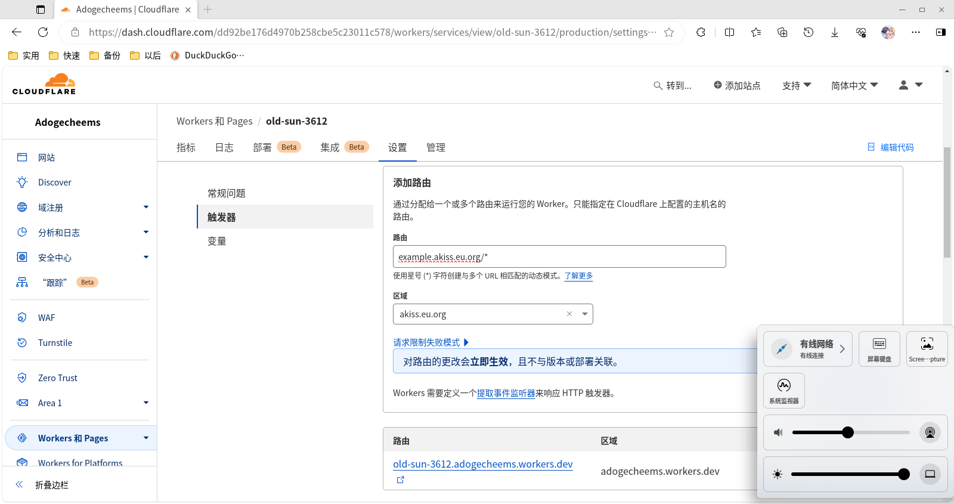Switch to the 日志 tab
This screenshot has height=504, width=954.
[x=224, y=147]
